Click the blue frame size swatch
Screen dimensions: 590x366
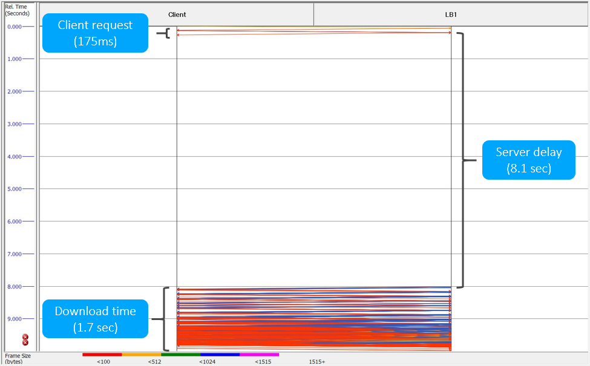[x=220, y=355]
